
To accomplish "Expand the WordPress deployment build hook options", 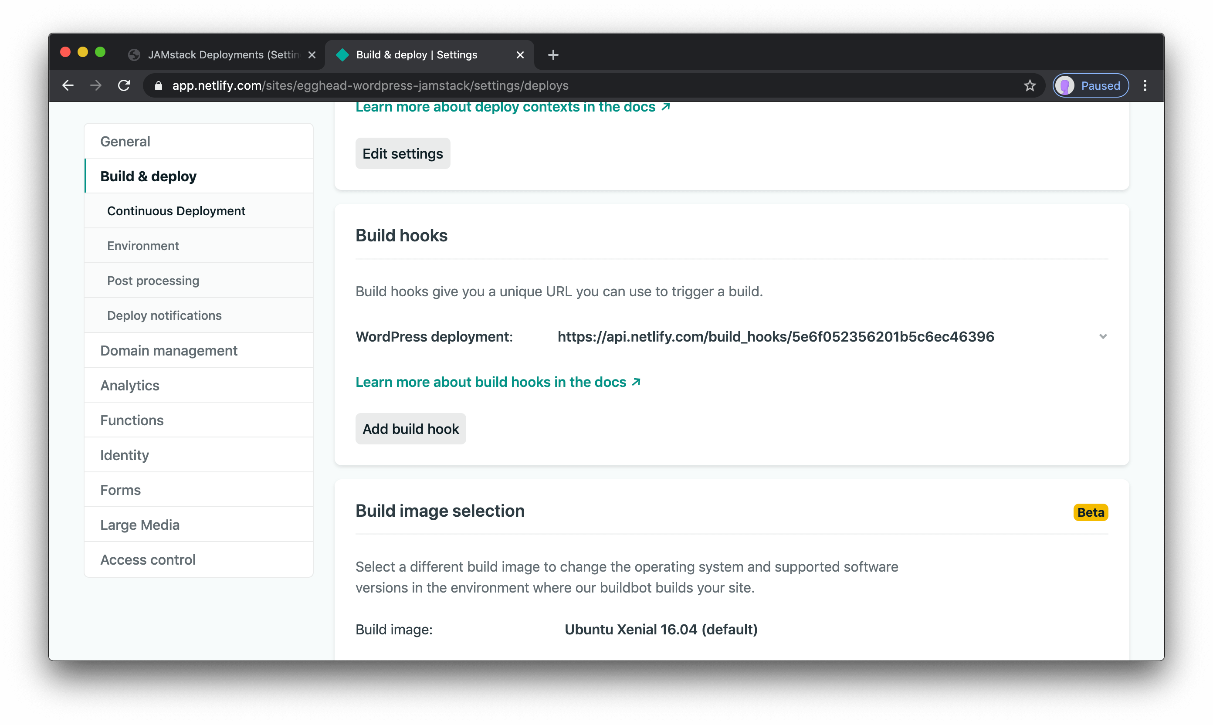I will tap(1103, 336).
